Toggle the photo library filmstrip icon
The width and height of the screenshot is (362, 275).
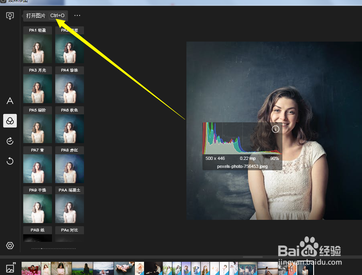[x=10, y=268]
